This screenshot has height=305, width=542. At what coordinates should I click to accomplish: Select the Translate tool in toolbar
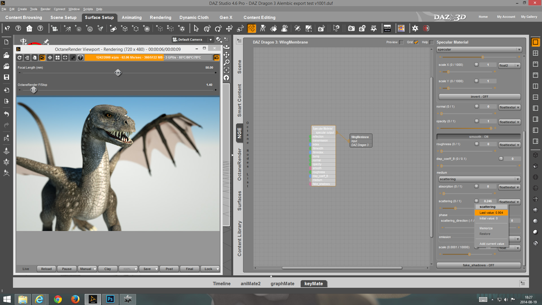(x=229, y=29)
